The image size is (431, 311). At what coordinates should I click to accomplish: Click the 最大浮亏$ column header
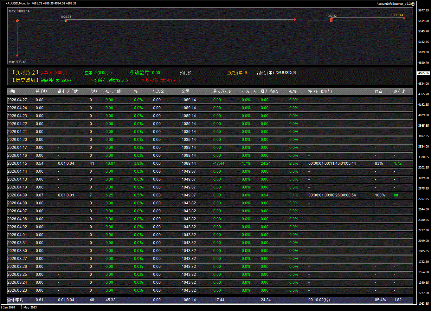[222, 92]
